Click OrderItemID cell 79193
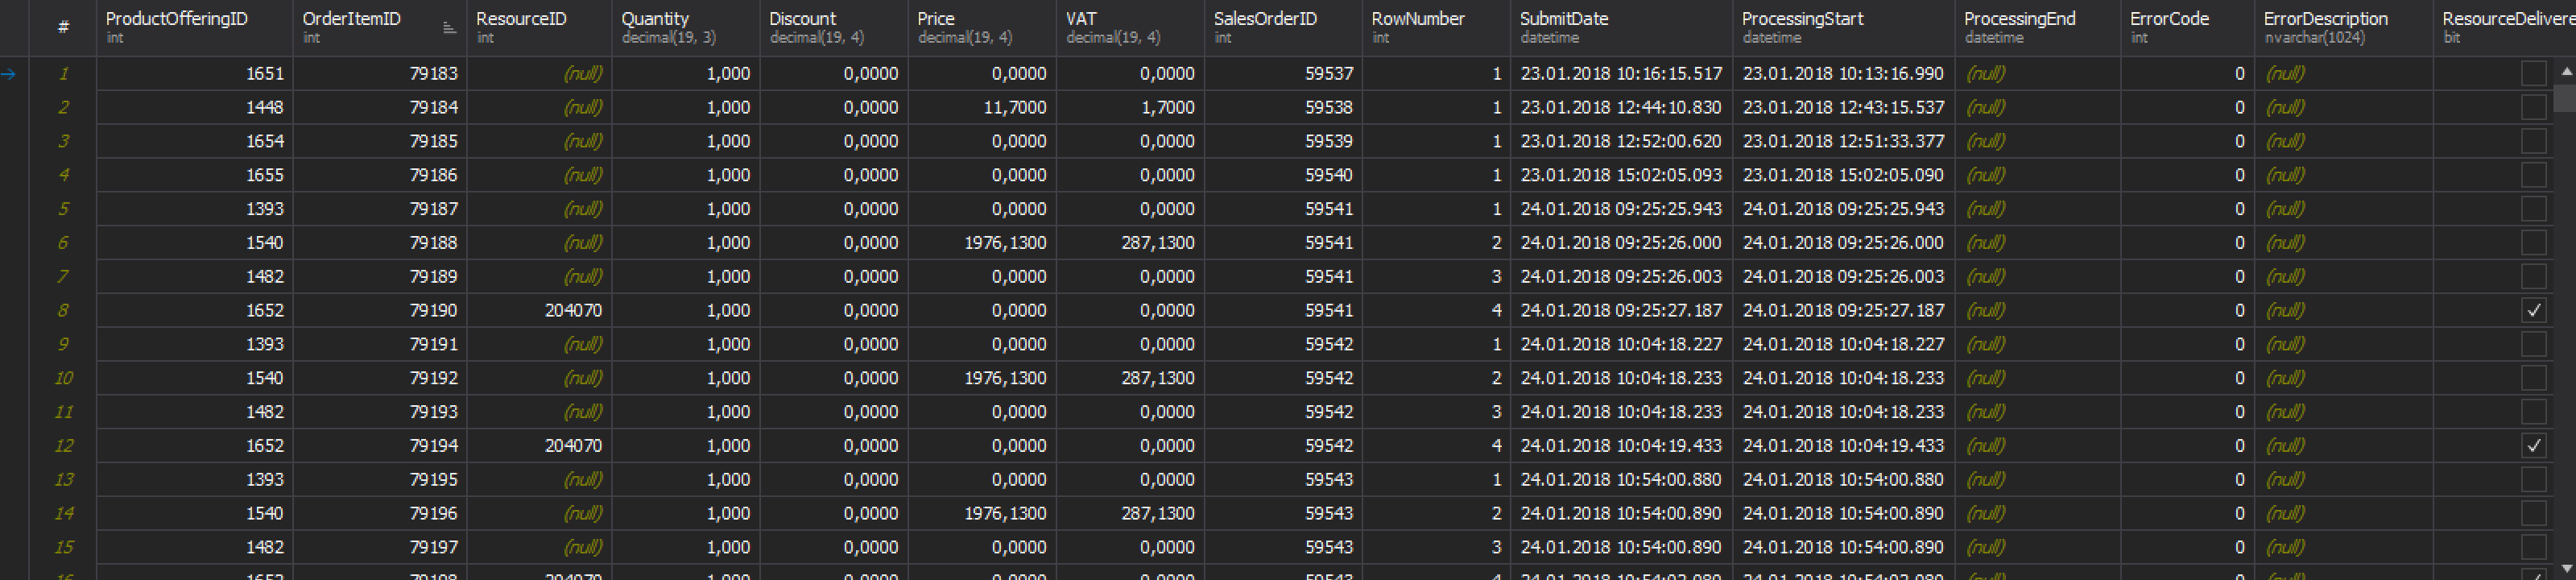 tap(380, 411)
